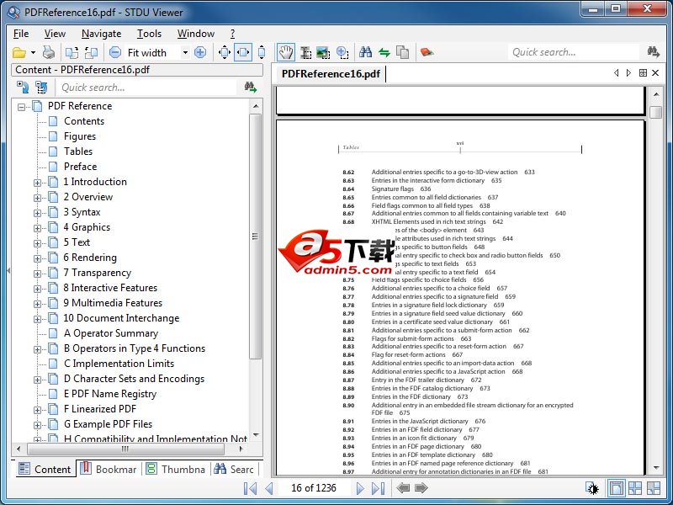
Task: Activate the Select Image tool
Action: (x=323, y=53)
